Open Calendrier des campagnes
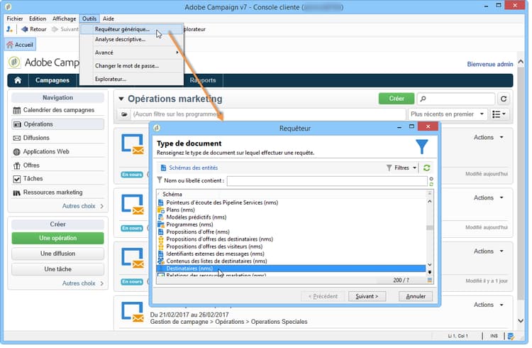Image resolution: width=532 pixels, height=348 pixels. click(x=57, y=111)
